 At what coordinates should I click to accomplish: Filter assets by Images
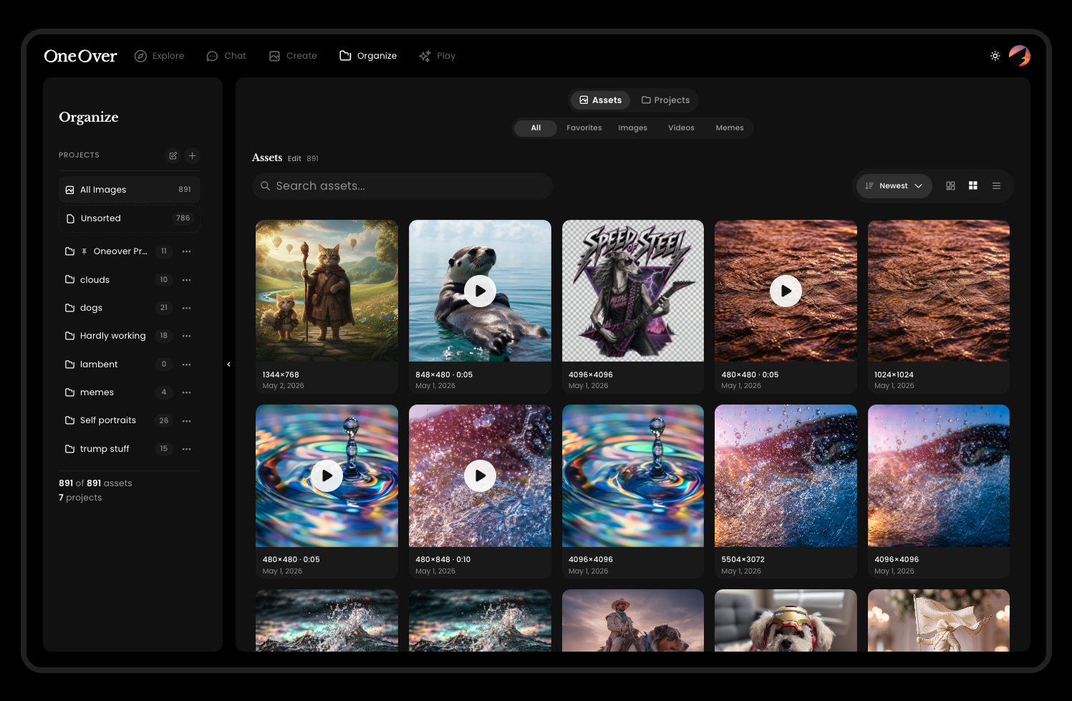pos(632,128)
